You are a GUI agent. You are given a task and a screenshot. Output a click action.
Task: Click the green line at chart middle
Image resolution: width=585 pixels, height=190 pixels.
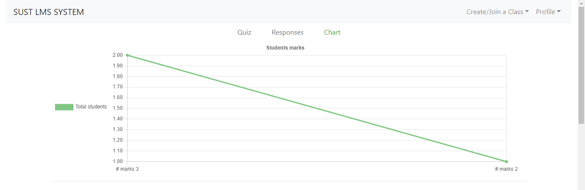click(317, 108)
